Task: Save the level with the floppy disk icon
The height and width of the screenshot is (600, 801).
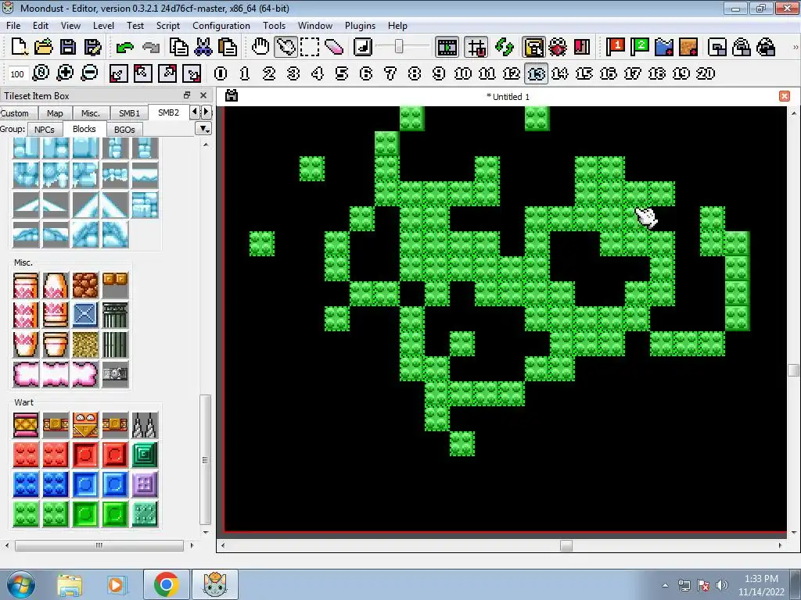Action: (x=68, y=47)
